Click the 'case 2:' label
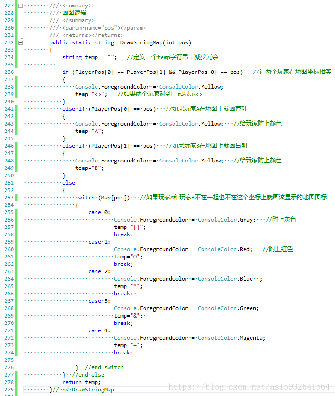 tap(99, 271)
